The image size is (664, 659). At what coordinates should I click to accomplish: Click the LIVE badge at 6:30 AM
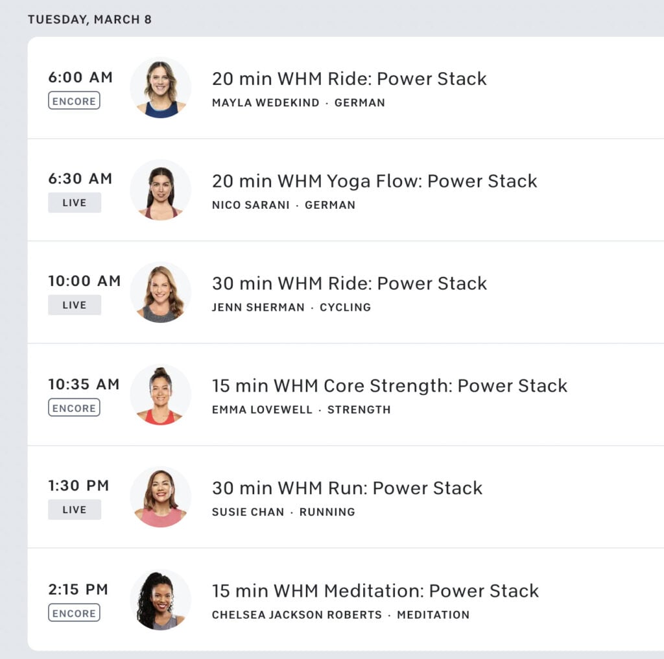74,202
